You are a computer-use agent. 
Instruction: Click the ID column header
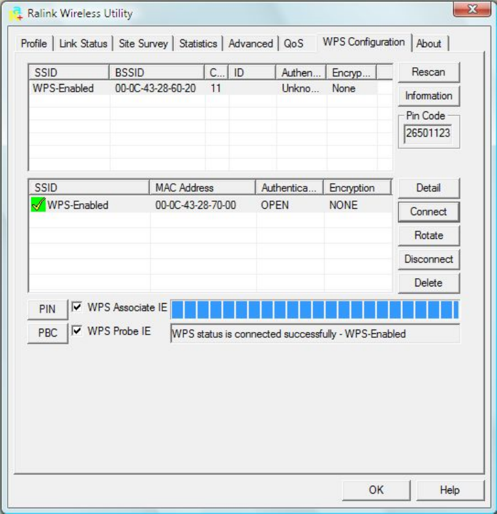(x=252, y=72)
